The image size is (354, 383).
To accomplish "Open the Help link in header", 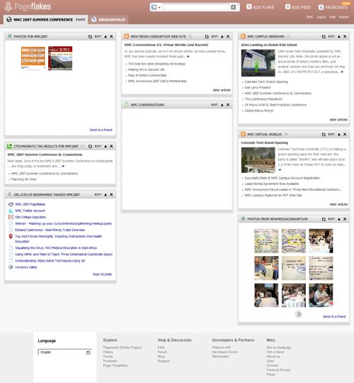I will [x=332, y=17].
